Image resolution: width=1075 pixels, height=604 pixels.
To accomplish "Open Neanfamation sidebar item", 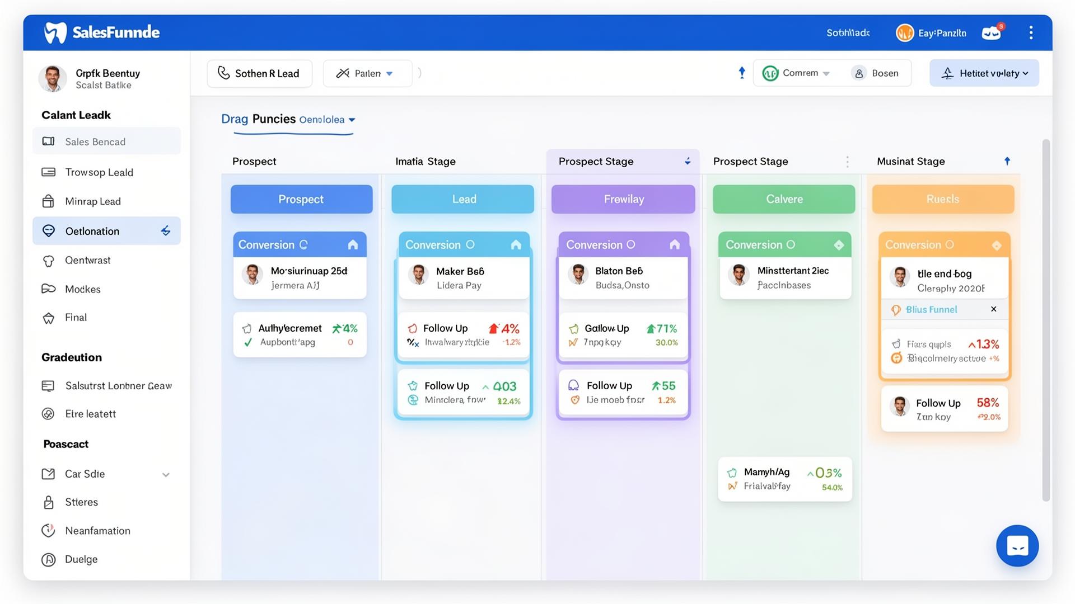I will pyautogui.click(x=106, y=531).
